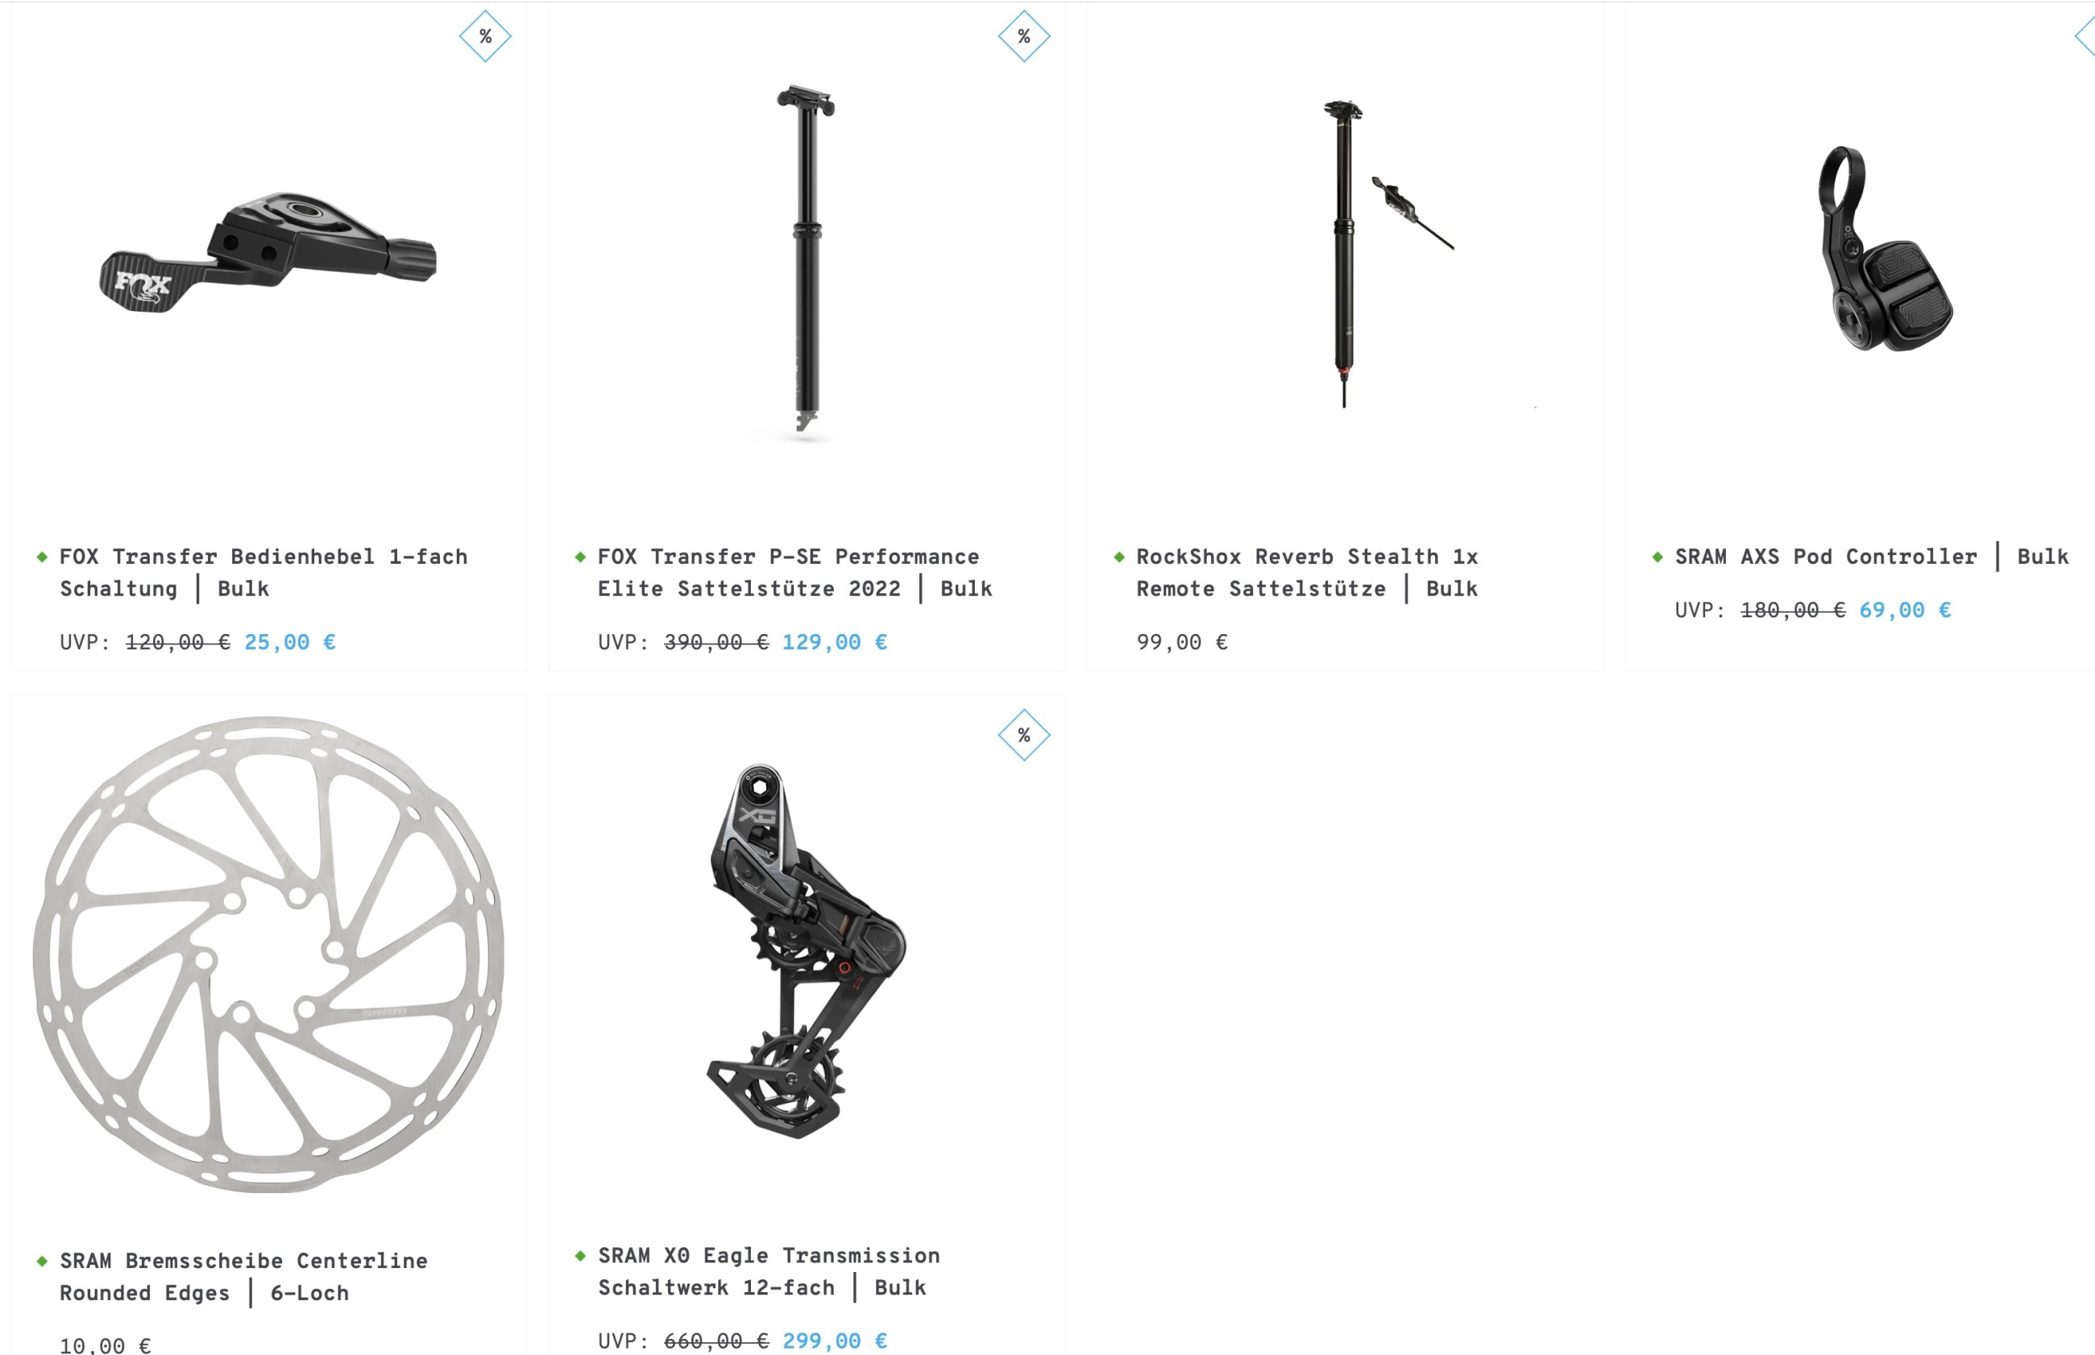The image size is (2095, 1355).
Task: Open FOX Transfer Bedienhebel 1-fach Schaltung title
Action: pyautogui.click(x=264, y=573)
